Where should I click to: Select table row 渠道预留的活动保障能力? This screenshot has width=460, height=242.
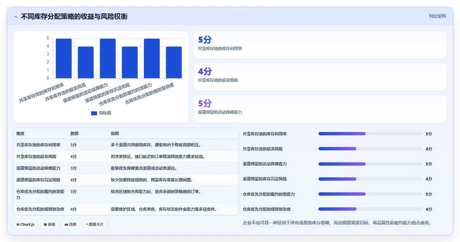[x=126, y=168]
